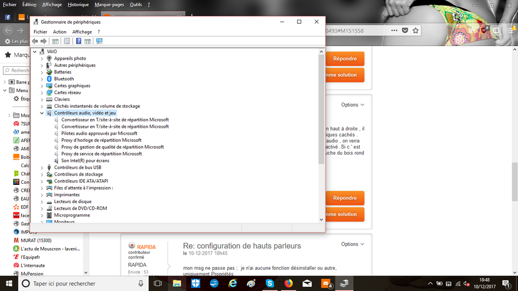Select Pilotes audio approuvés par Microsoft

(x=99, y=133)
